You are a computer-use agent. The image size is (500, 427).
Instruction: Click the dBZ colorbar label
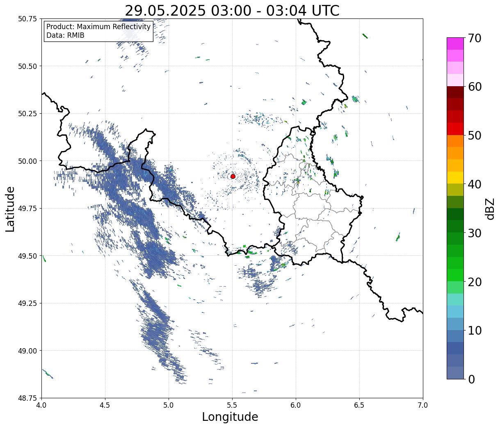(x=489, y=208)
